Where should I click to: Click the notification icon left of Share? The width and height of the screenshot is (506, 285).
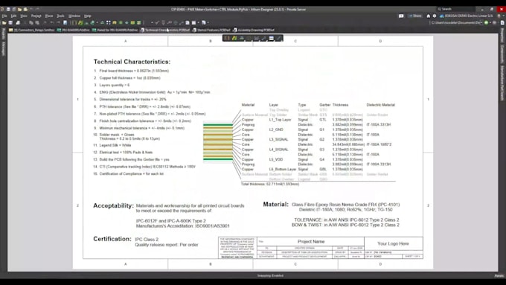click(401, 16)
